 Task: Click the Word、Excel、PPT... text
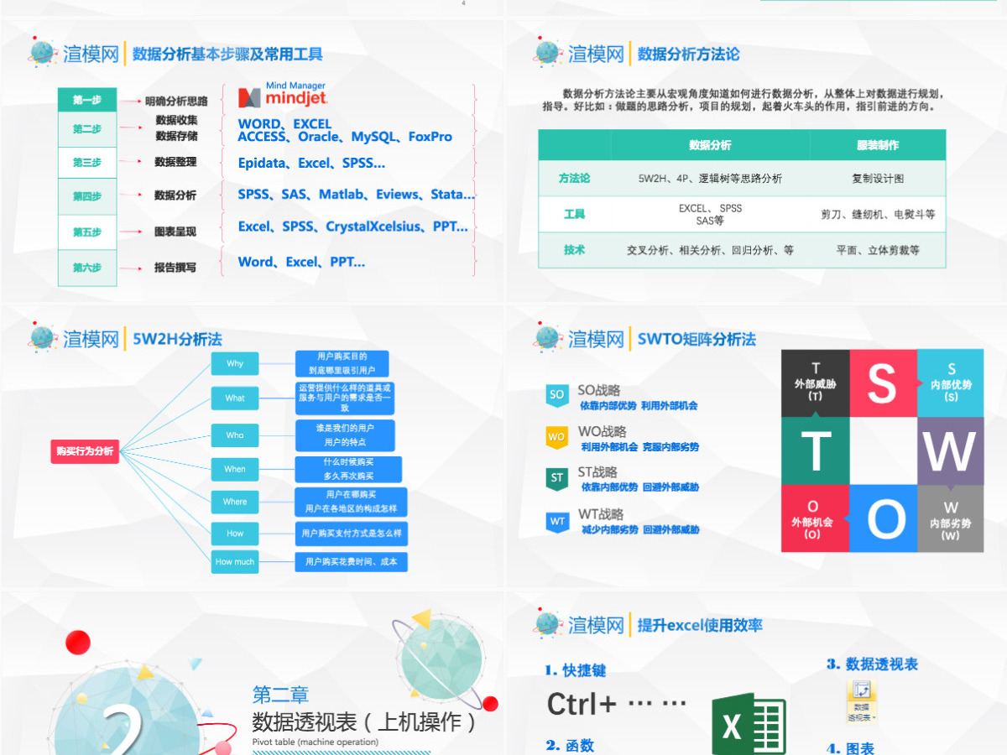(301, 262)
